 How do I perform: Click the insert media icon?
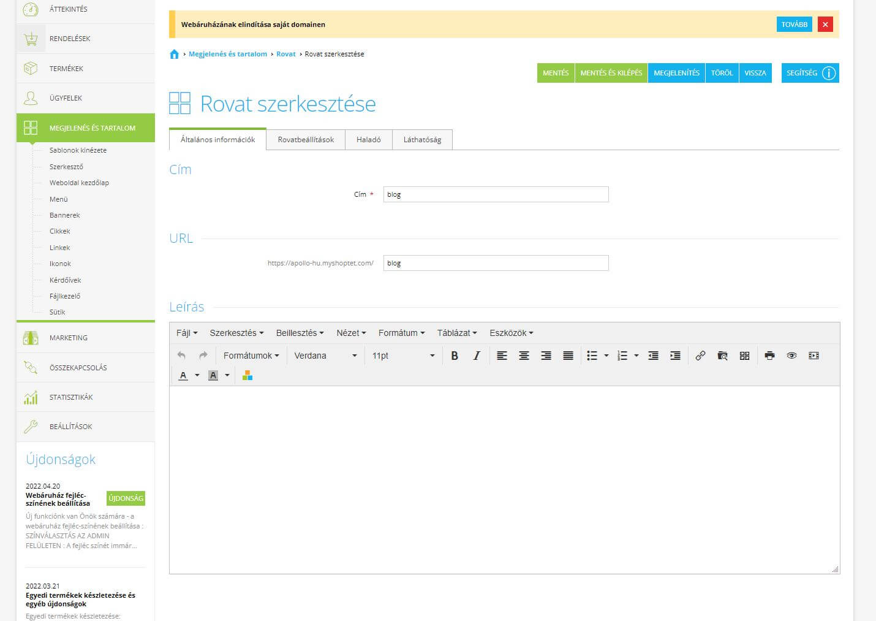814,356
